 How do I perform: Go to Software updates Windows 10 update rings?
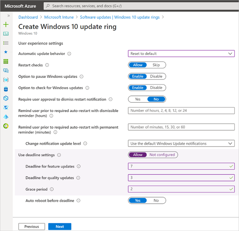pyautogui.click(x=120, y=17)
